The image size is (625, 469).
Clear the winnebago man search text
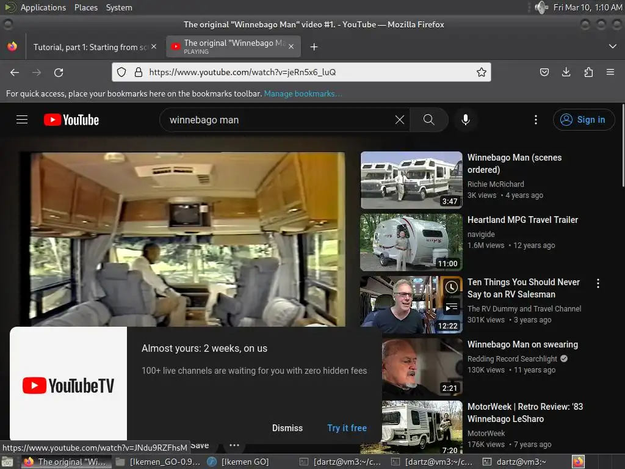[x=399, y=120]
